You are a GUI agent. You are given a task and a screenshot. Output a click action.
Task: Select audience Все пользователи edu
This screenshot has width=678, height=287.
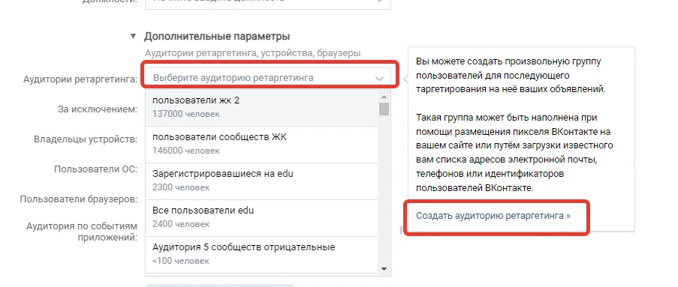(x=261, y=217)
